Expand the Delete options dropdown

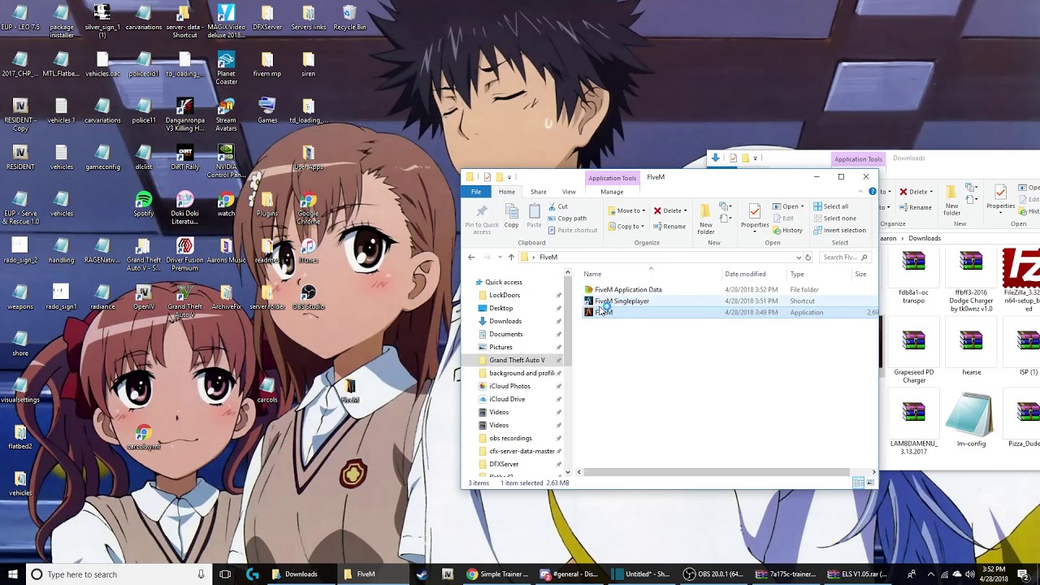(x=686, y=210)
